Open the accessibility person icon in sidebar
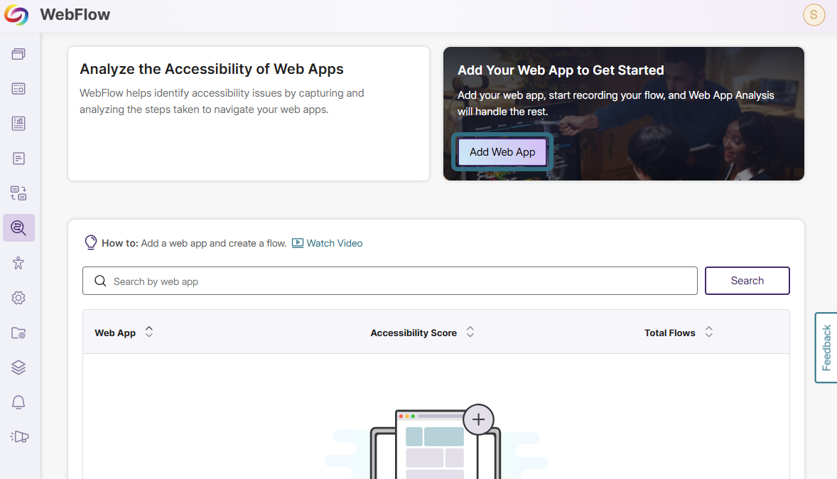Screen dimensions: 837x479 coord(18,263)
